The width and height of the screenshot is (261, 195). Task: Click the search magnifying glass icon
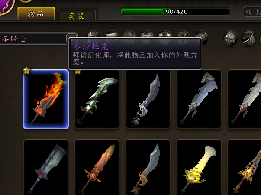[249, 12]
